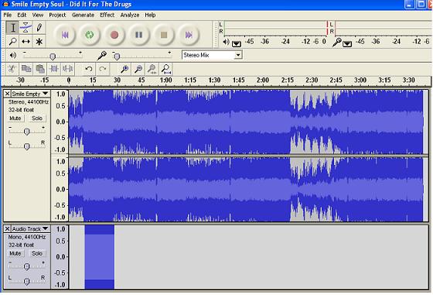The width and height of the screenshot is (433, 295).
Task: Click the 2:00 mark on timeline ruler
Action: pyautogui.click(x=263, y=81)
